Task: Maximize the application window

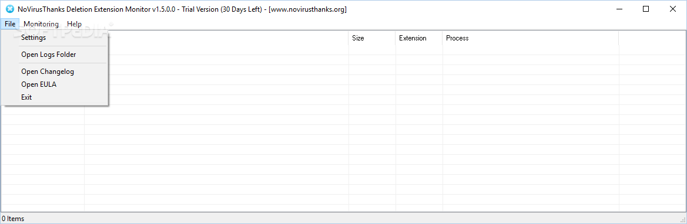Action: click(x=646, y=9)
